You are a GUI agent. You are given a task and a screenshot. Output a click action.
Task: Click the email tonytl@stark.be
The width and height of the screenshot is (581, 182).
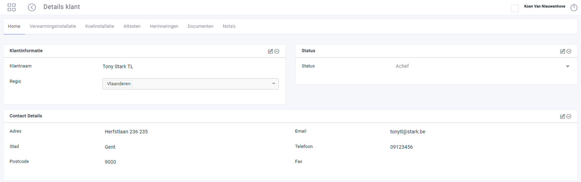(x=408, y=132)
